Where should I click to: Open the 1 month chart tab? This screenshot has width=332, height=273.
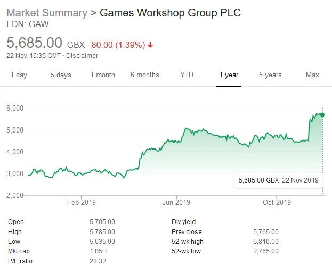coord(102,75)
